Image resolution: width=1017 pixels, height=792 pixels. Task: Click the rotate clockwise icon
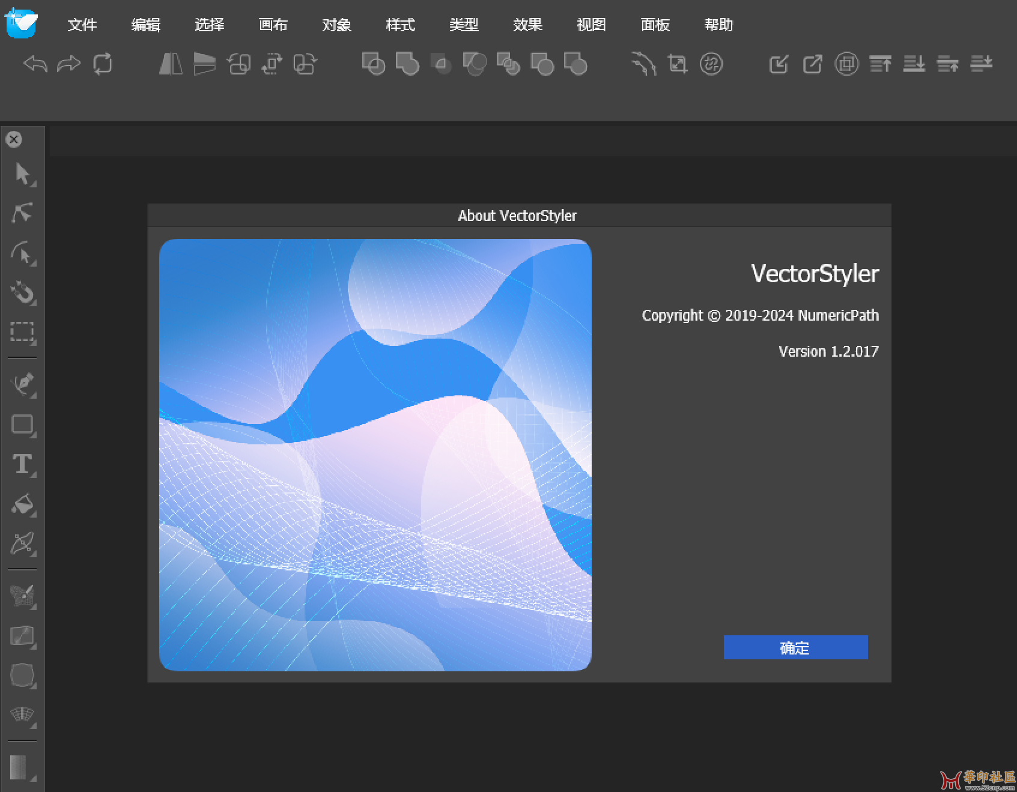305,64
